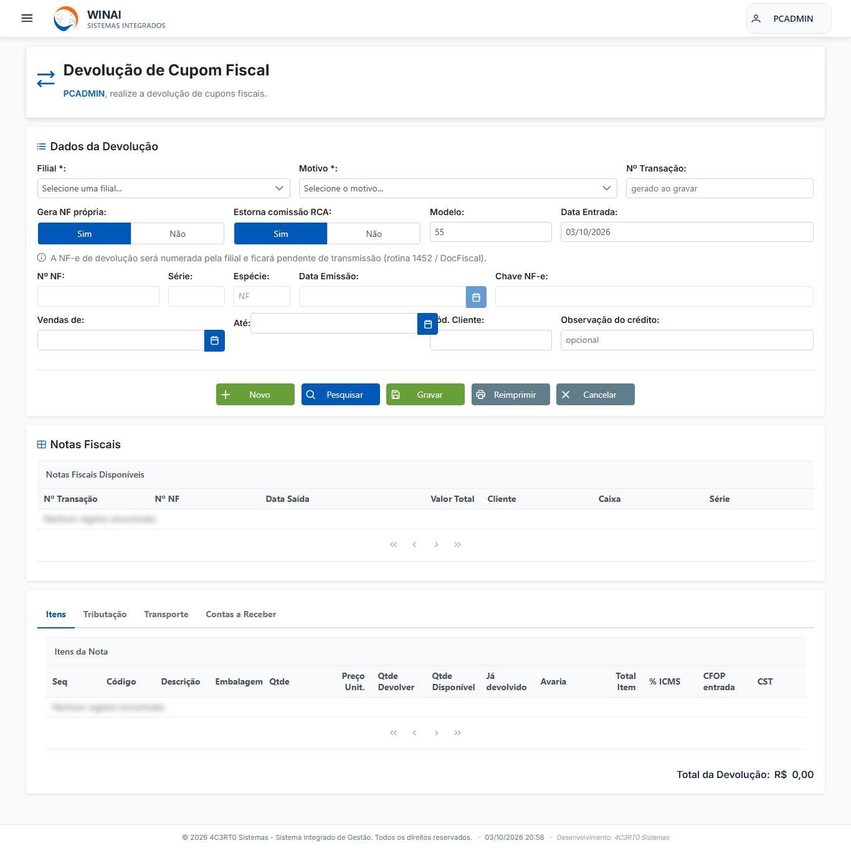Go to first page of Itens da Nota

point(393,733)
